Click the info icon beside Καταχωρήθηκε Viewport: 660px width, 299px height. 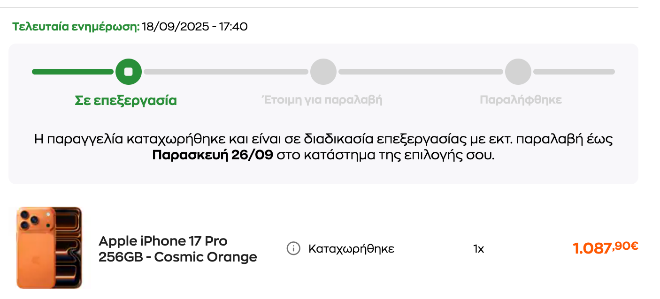(293, 248)
